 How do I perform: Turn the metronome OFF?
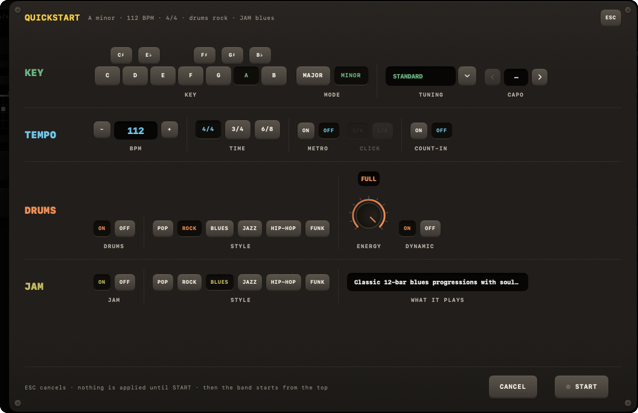[x=328, y=130]
